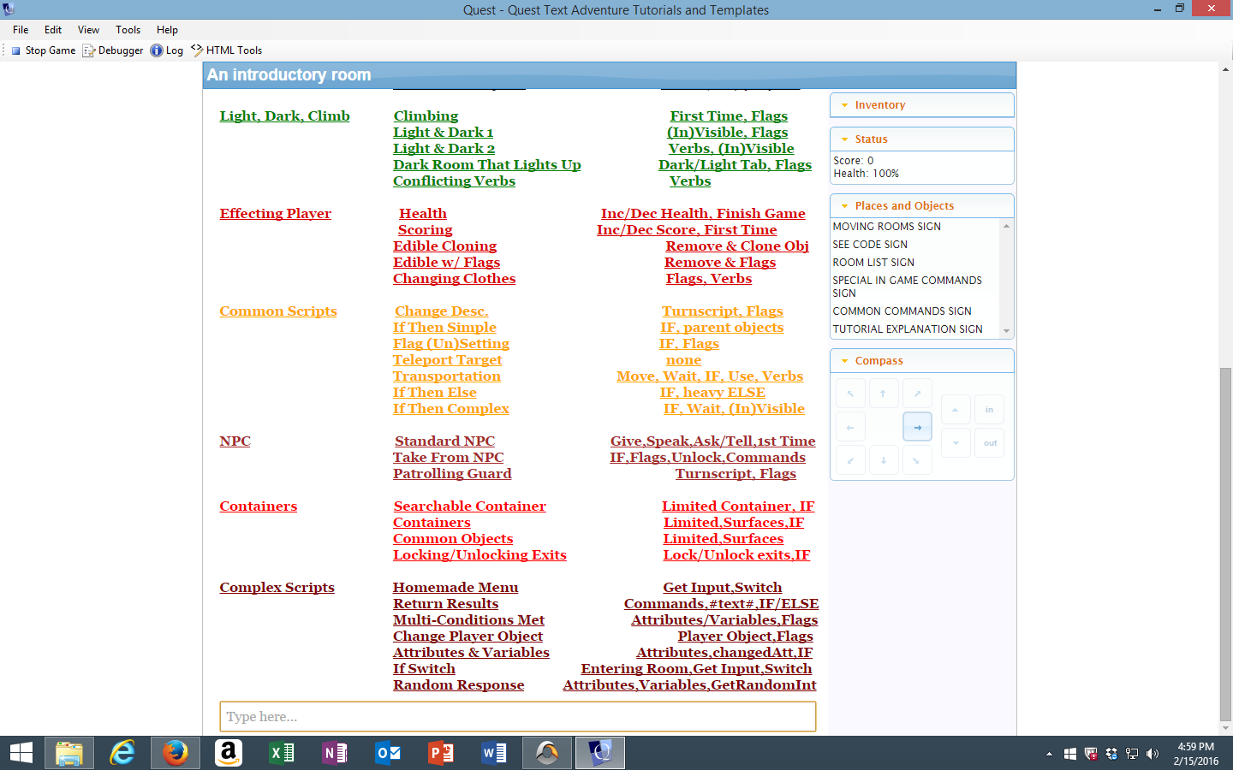
Task: Follow the Searchable Container link
Action: pyautogui.click(x=470, y=506)
